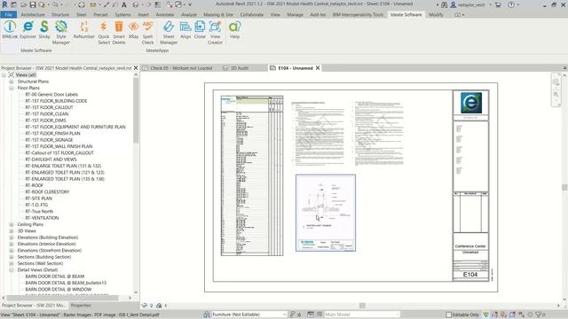Image resolution: width=568 pixels, height=319 pixels.
Task: Run the Spell Check tool
Action: tap(148, 33)
